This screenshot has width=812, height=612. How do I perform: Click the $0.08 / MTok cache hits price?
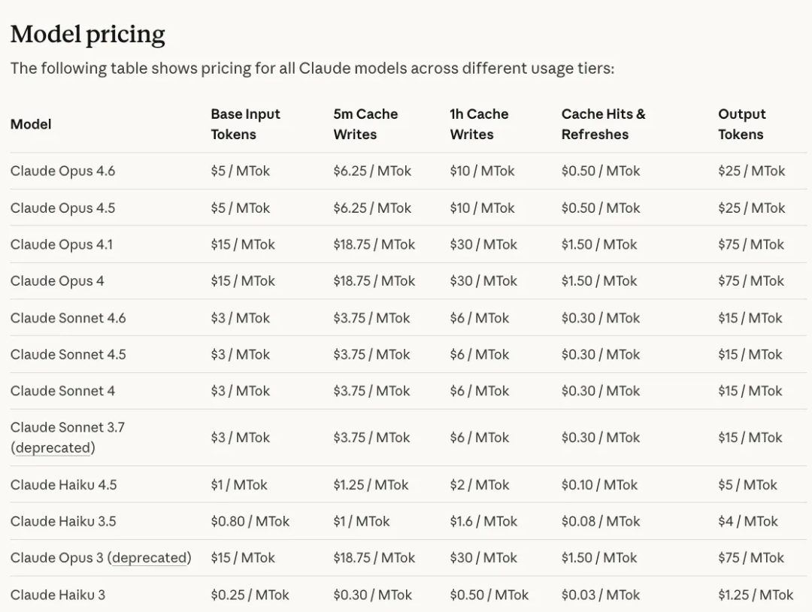[x=600, y=521]
